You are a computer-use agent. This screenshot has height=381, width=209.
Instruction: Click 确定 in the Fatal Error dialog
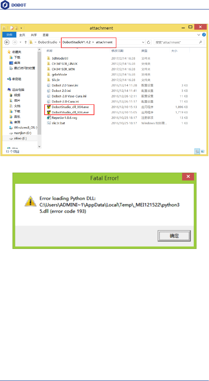coord(174,236)
